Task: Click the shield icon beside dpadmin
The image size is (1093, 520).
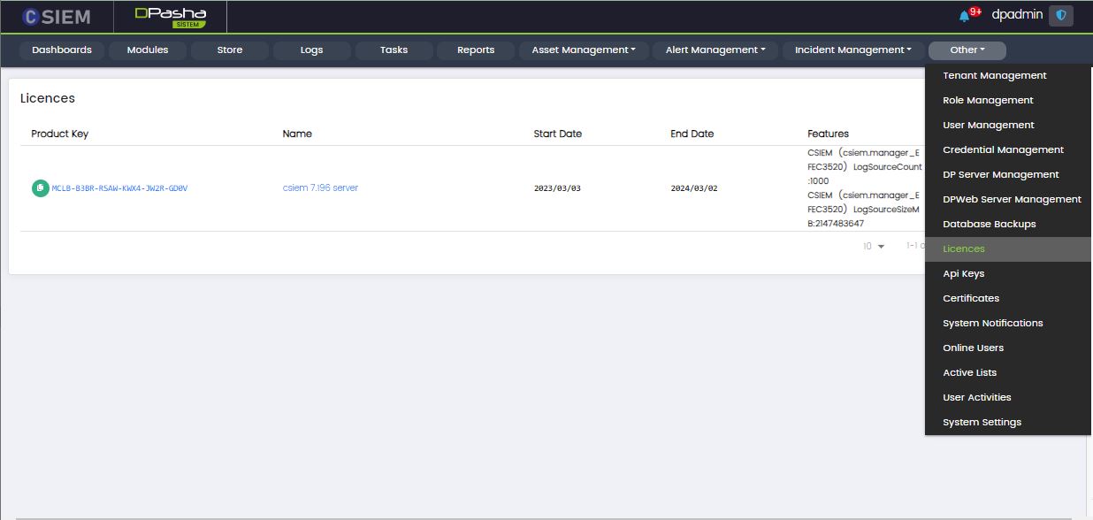Action: pos(1060,16)
